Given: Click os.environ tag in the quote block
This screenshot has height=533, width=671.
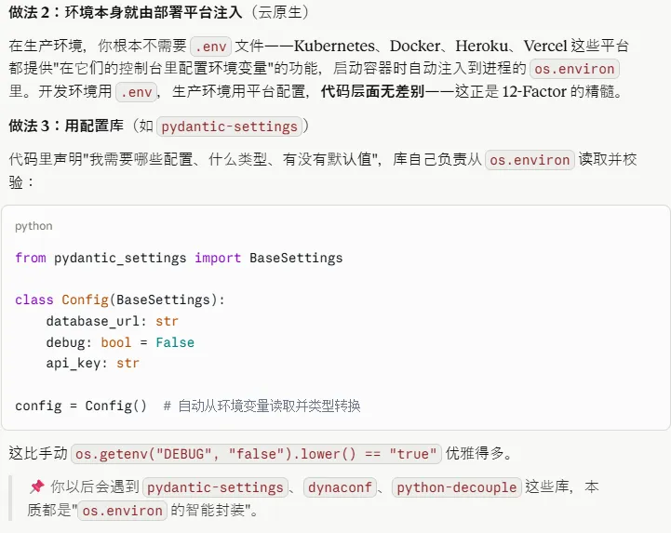Looking at the screenshot, I should tap(123, 511).
